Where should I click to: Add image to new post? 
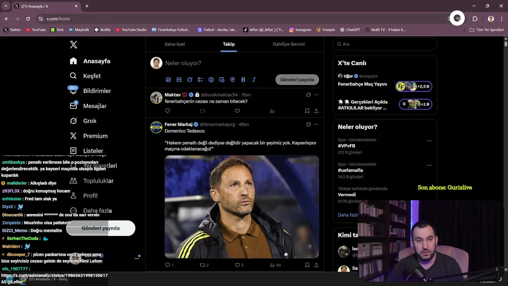click(x=168, y=79)
